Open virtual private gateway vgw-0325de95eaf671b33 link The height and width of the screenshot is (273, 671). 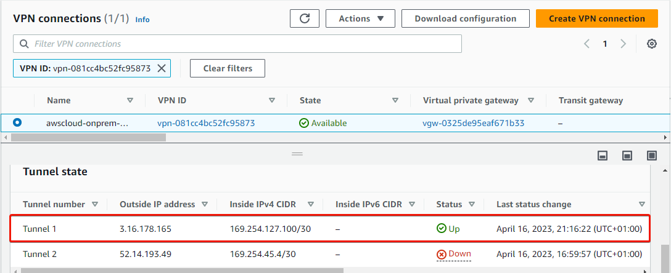click(x=474, y=123)
